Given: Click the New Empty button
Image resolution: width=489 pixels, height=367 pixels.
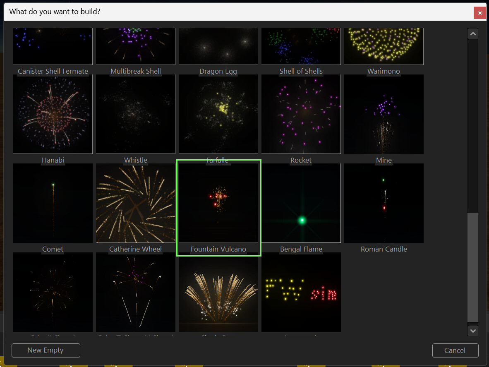Looking at the screenshot, I should 46,350.
